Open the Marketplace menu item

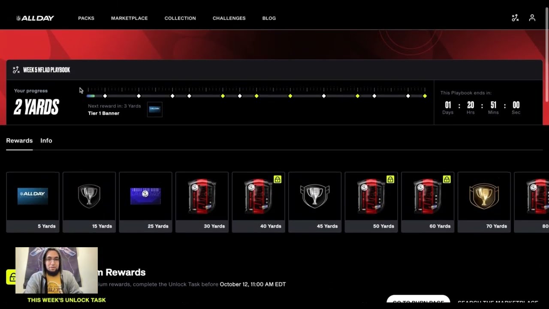coord(129,18)
